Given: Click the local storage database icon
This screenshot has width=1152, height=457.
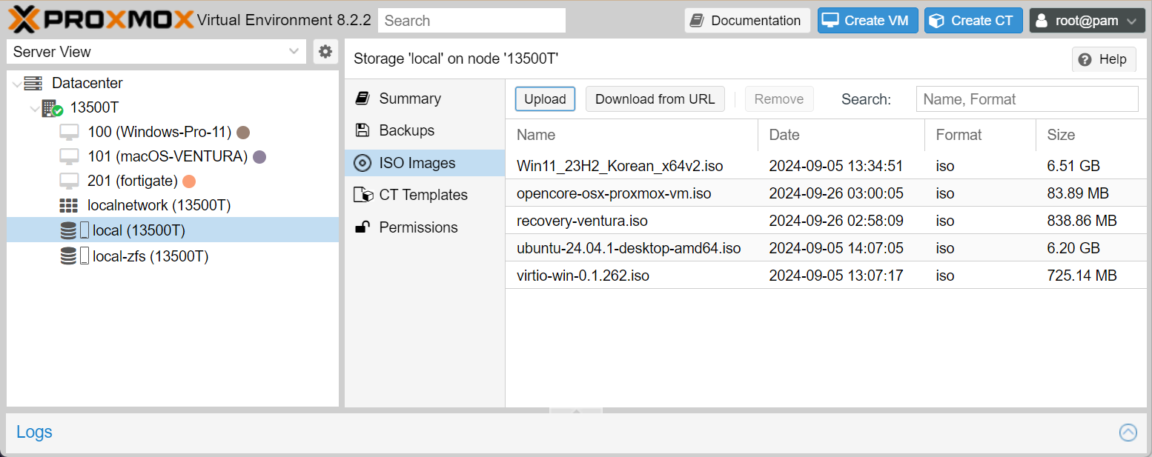Looking at the screenshot, I should click(68, 230).
